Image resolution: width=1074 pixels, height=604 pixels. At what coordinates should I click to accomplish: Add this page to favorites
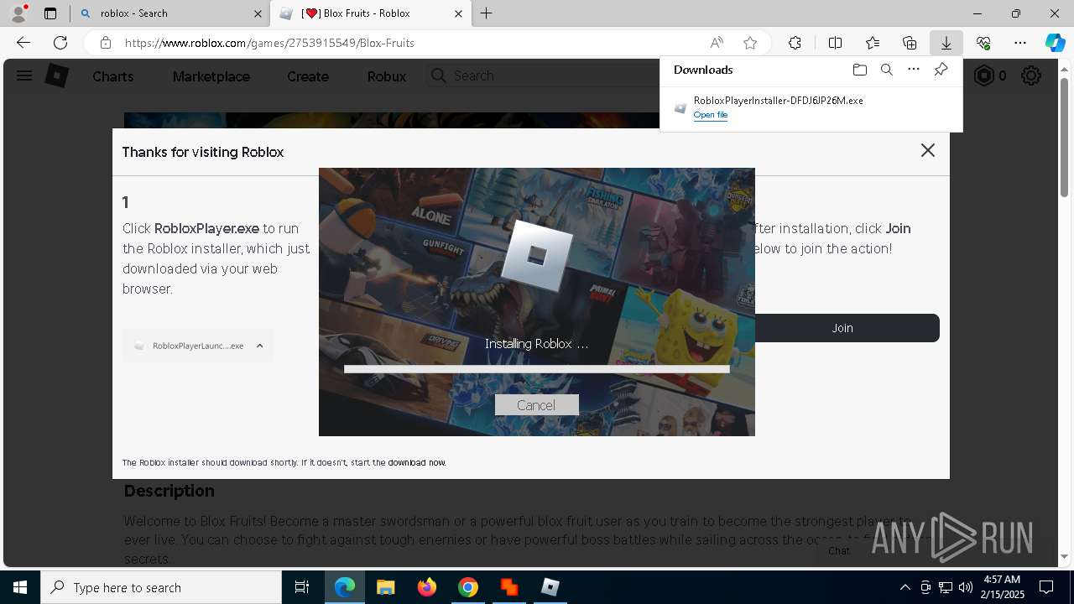click(x=750, y=43)
